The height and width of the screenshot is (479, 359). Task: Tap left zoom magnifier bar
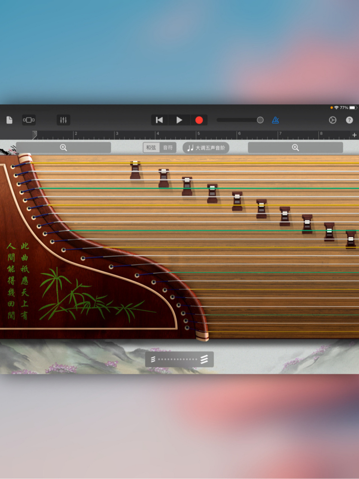click(64, 147)
